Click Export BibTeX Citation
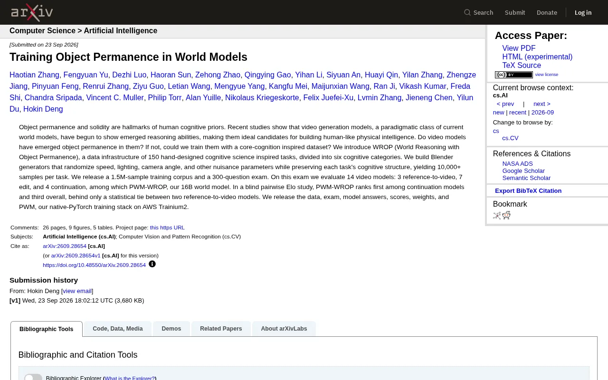Screen dimensions: 608x380 coord(528,191)
